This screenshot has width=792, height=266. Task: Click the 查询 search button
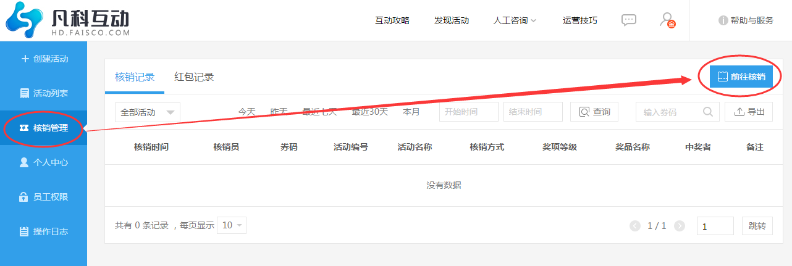click(594, 112)
